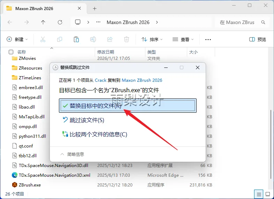
Task: Click the ZMovies folder icon
Action: (15, 58)
